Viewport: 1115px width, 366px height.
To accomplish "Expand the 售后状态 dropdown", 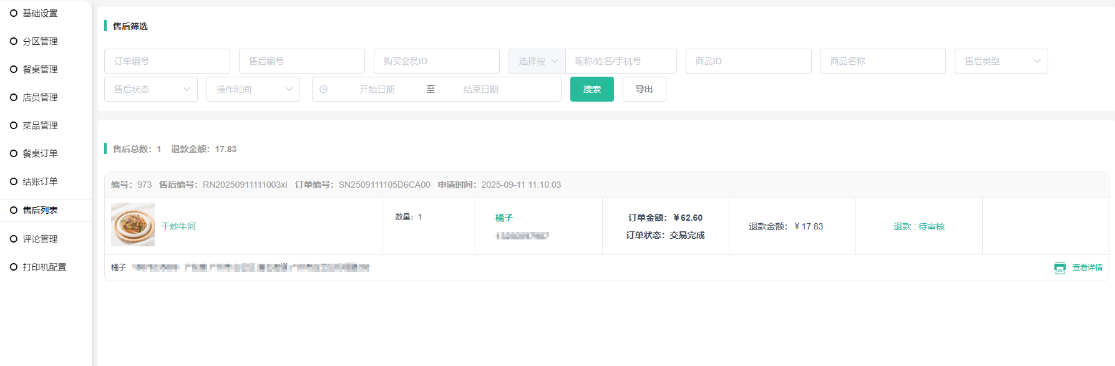I will coord(151,89).
